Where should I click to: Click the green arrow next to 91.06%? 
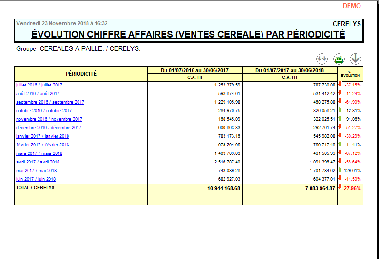click(x=340, y=118)
